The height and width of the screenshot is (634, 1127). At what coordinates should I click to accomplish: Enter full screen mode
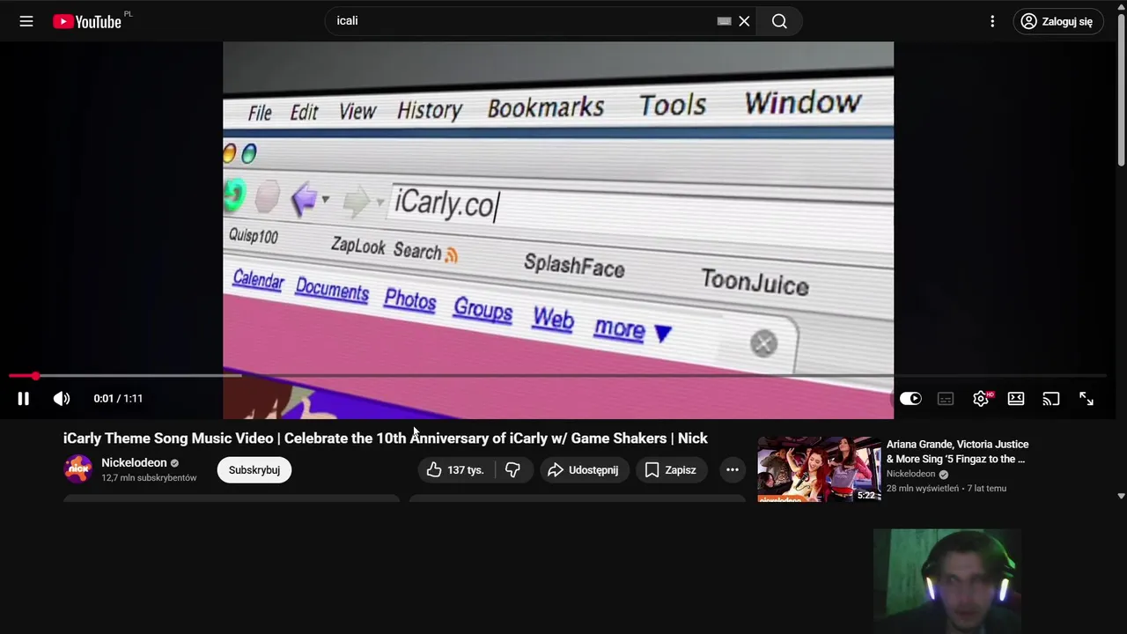coord(1086,399)
